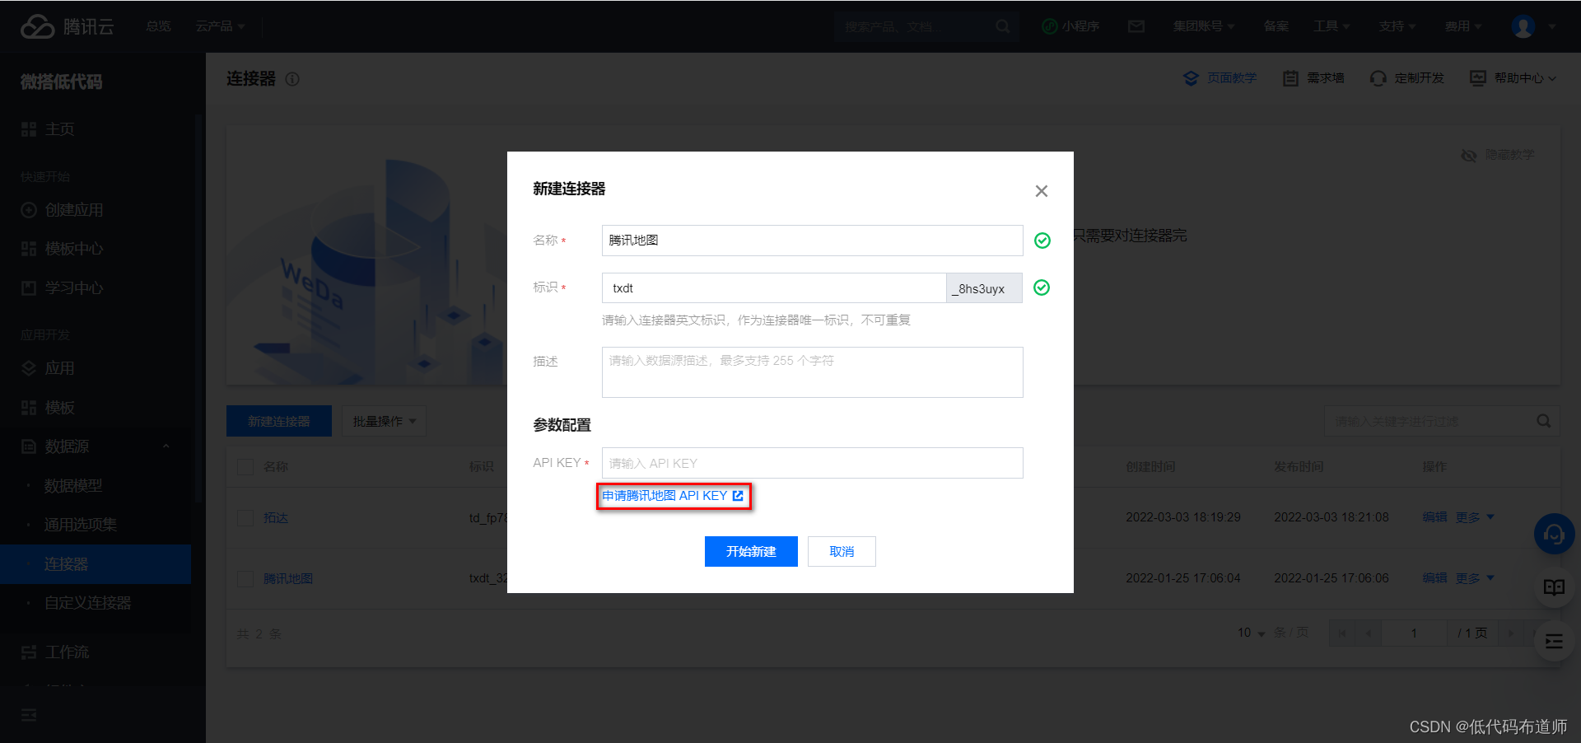Open the 小程序 mini program link
The height and width of the screenshot is (743, 1581).
[x=1070, y=26]
